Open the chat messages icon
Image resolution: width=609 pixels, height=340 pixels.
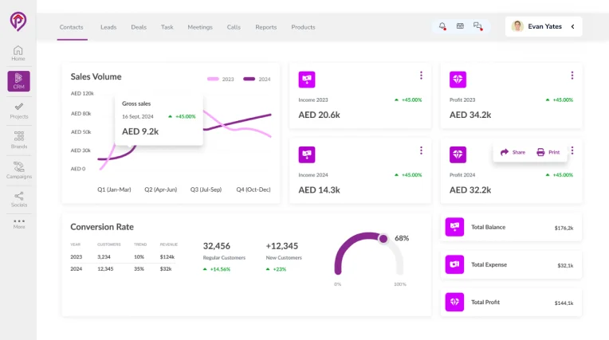tap(477, 26)
